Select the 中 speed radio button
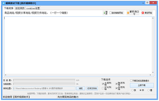The image size is (159, 101). coord(140,90)
